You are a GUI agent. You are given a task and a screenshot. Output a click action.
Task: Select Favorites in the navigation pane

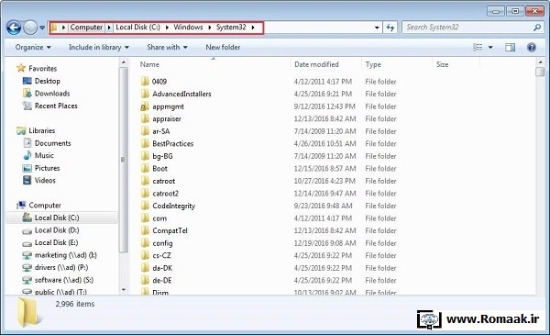click(x=42, y=69)
